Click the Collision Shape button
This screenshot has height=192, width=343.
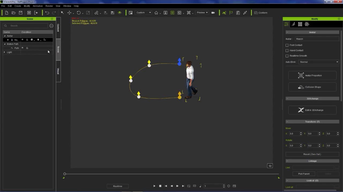[312, 87]
